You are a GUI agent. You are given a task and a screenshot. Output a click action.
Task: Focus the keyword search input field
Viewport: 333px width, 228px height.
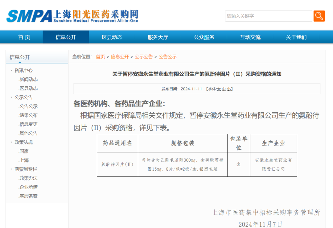pyautogui.click(x=269, y=16)
